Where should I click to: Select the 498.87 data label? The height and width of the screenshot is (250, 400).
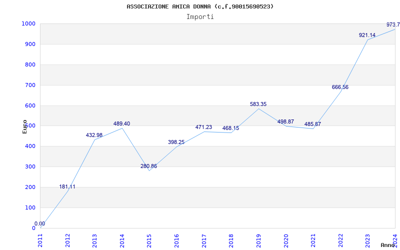click(285, 121)
